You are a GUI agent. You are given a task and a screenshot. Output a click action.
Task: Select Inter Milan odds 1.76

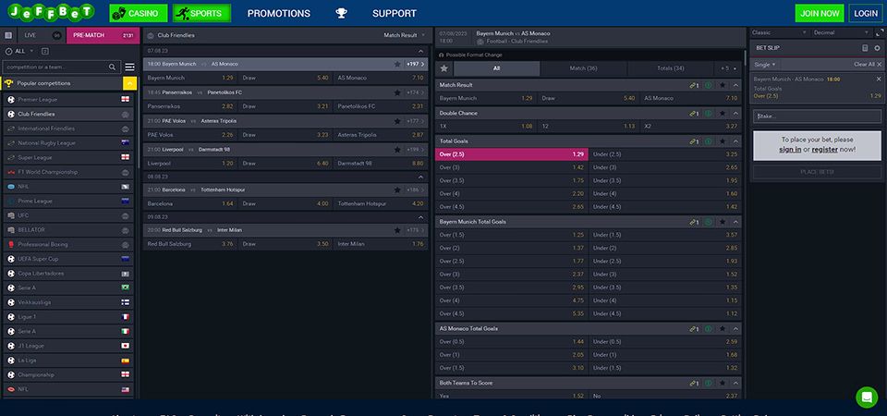[381, 244]
